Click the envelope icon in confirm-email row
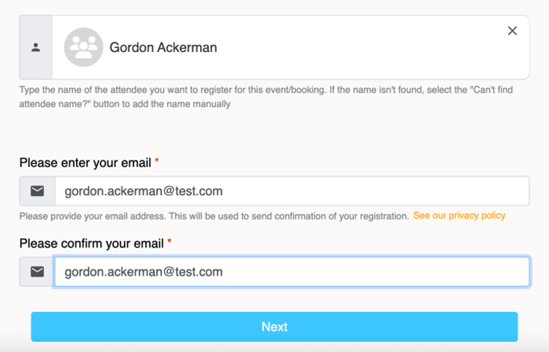 tap(37, 272)
